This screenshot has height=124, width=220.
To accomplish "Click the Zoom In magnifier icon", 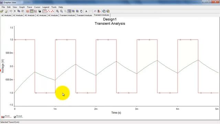I will [x=57, y=11].
